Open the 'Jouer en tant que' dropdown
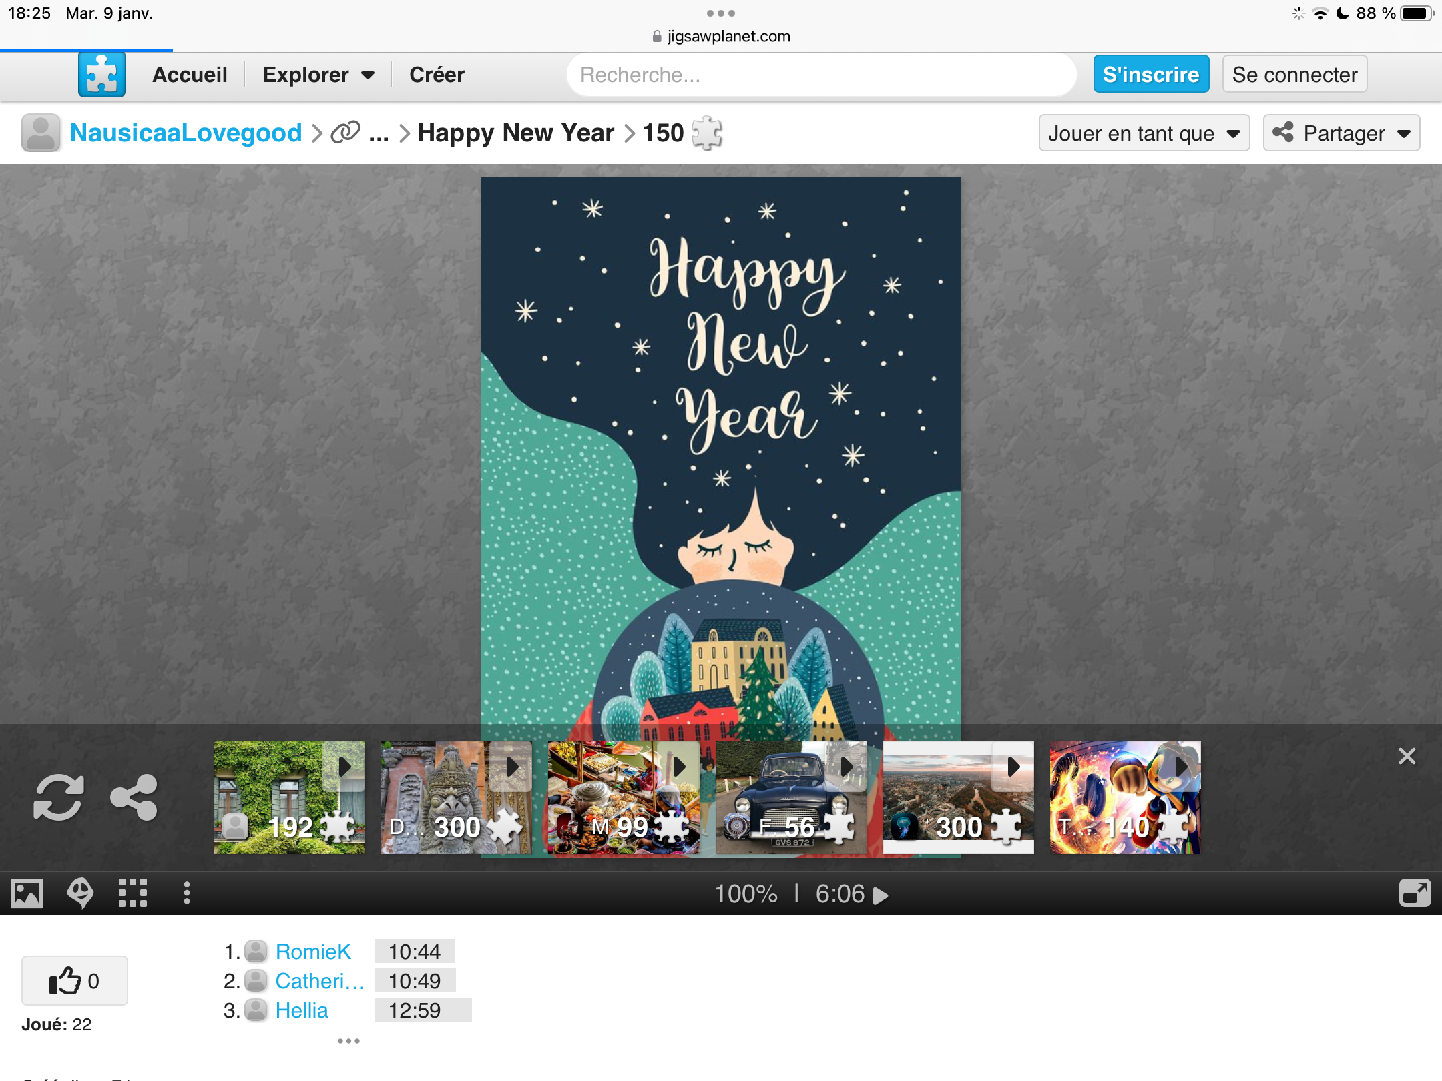 pyautogui.click(x=1144, y=133)
